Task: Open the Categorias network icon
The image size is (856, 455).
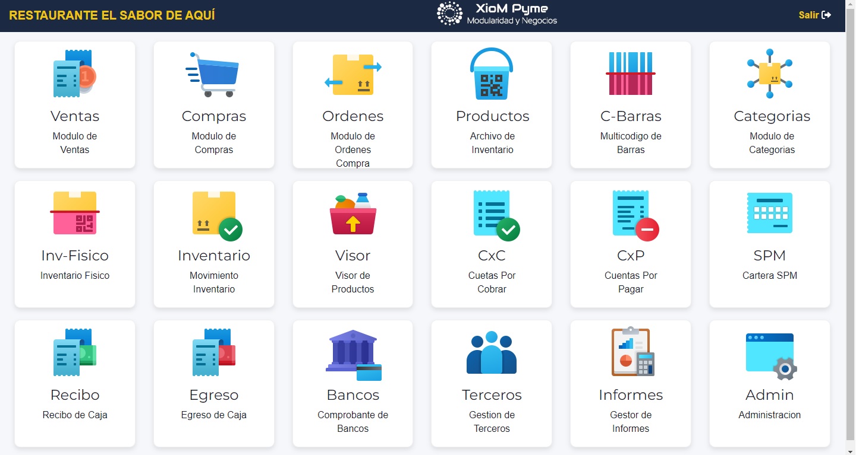Action: click(769, 74)
